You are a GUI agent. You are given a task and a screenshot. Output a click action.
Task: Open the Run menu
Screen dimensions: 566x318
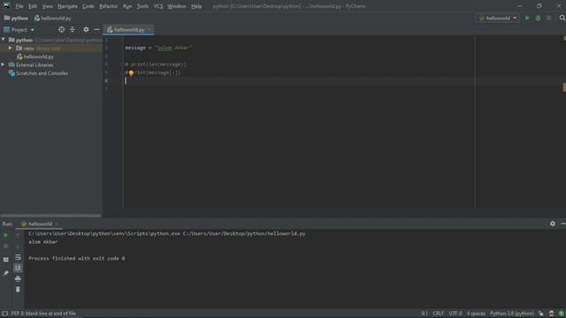coord(127,6)
